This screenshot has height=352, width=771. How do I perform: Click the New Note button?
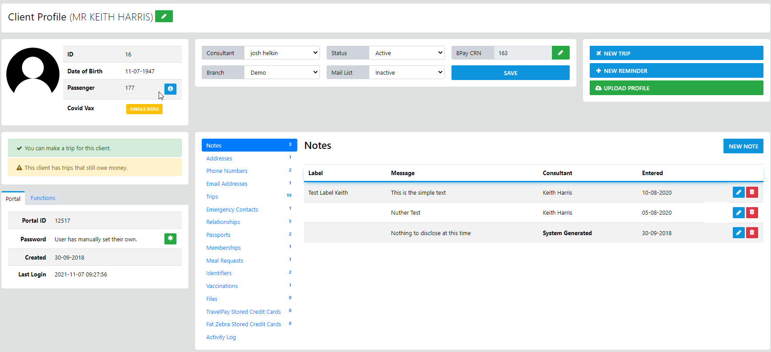point(743,146)
